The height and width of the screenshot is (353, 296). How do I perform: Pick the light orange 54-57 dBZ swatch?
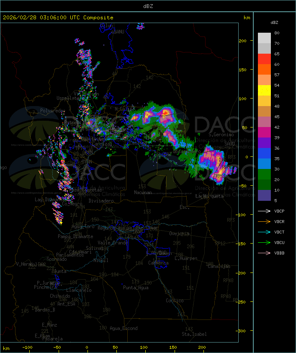(264, 80)
